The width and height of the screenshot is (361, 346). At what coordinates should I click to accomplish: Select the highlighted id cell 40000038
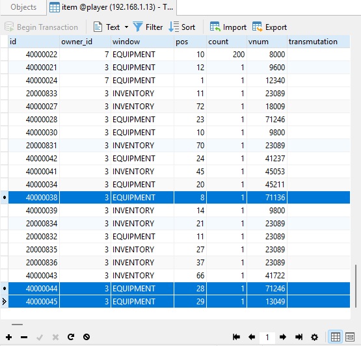34,198
